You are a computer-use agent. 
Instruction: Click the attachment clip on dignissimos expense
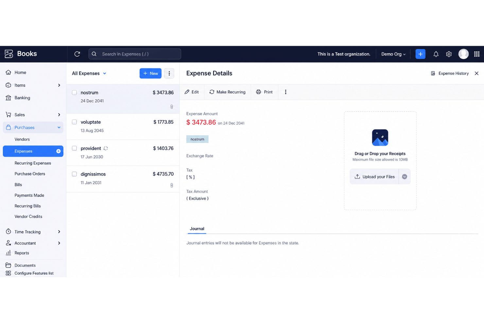tap(172, 185)
